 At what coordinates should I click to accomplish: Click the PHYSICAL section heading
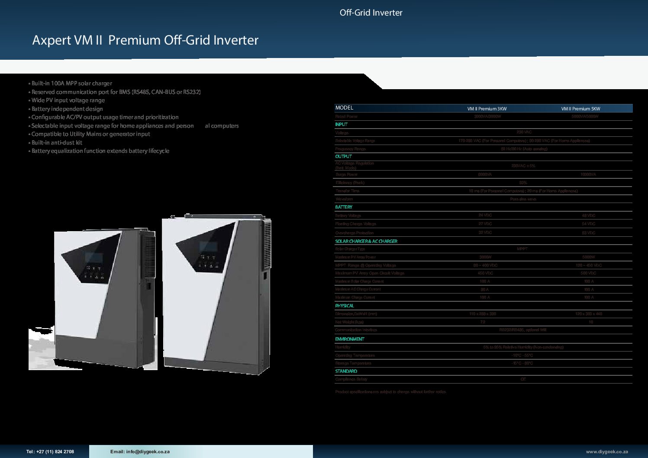point(345,306)
